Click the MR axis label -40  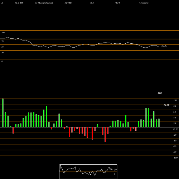175,141
